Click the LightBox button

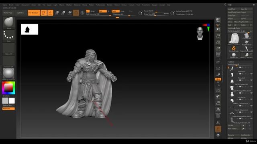[20, 13]
